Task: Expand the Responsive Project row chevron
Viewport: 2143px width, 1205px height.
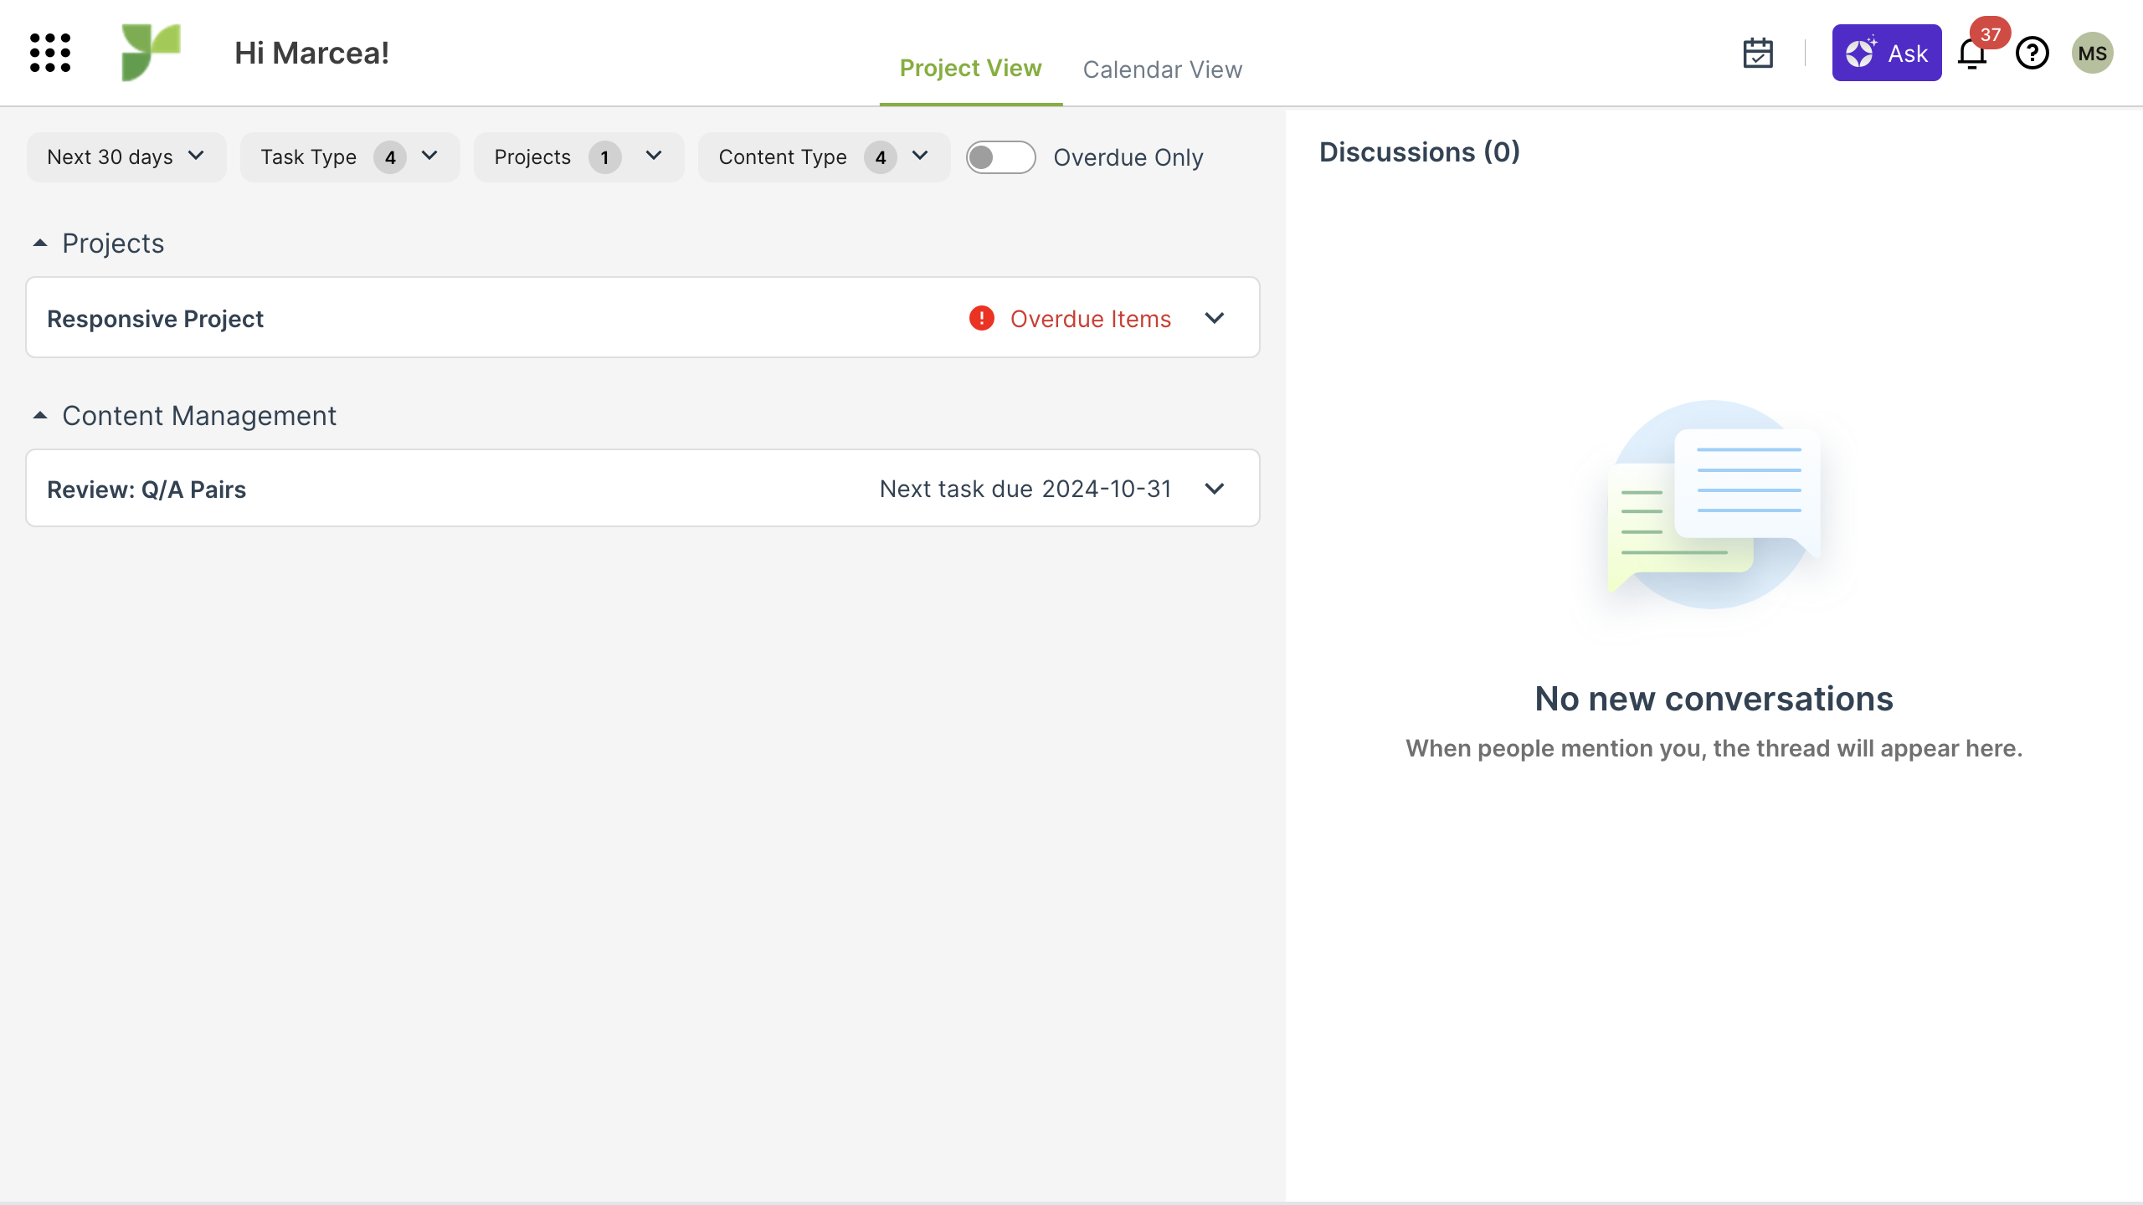Action: pyautogui.click(x=1214, y=318)
